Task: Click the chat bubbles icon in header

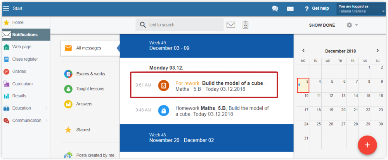Action: click(x=275, y=9)
